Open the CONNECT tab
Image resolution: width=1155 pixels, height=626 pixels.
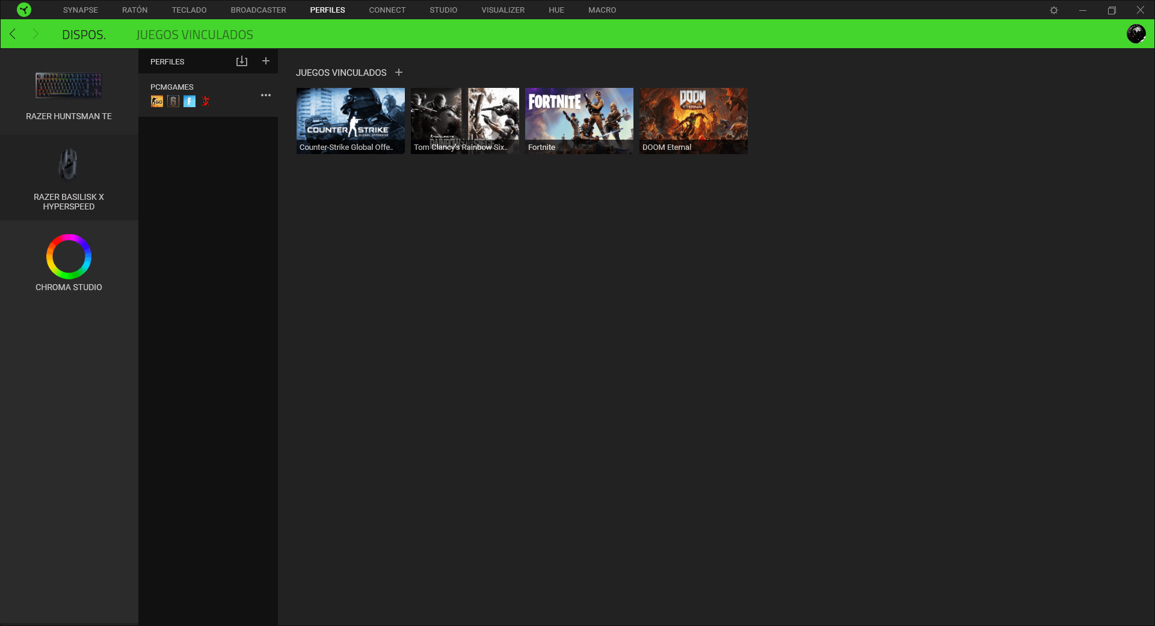tap(387, 10)
